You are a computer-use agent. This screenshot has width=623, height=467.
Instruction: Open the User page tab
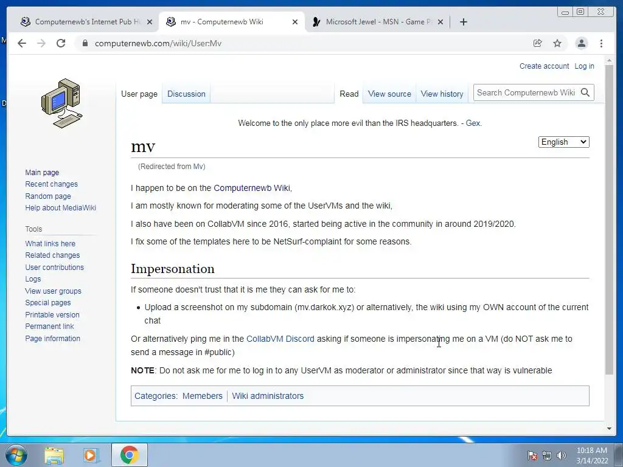pos(139,94)
